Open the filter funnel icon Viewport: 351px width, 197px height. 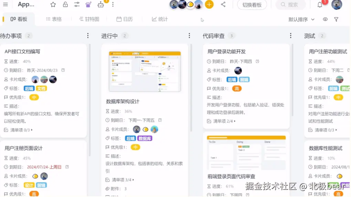(336, 20)
